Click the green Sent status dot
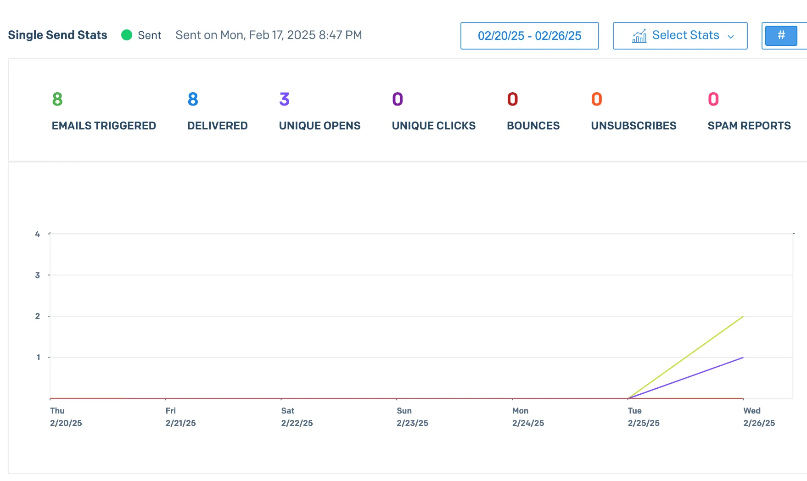 pyautogui.click(x=127, y=35)
